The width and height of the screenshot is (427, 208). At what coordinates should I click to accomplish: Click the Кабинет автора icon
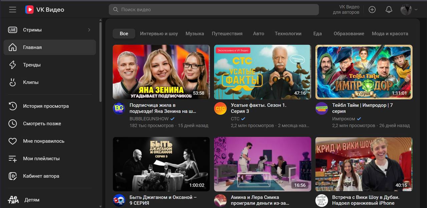tap(13, 176)
